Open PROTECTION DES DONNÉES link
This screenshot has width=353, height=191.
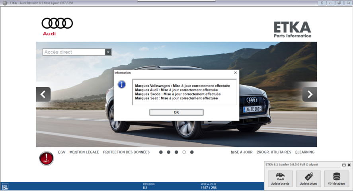126,152
